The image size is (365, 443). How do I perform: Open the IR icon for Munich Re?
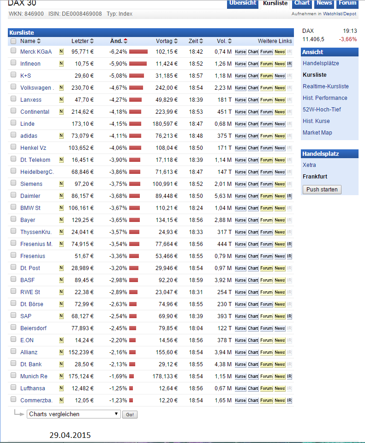[x=289, y=376]
